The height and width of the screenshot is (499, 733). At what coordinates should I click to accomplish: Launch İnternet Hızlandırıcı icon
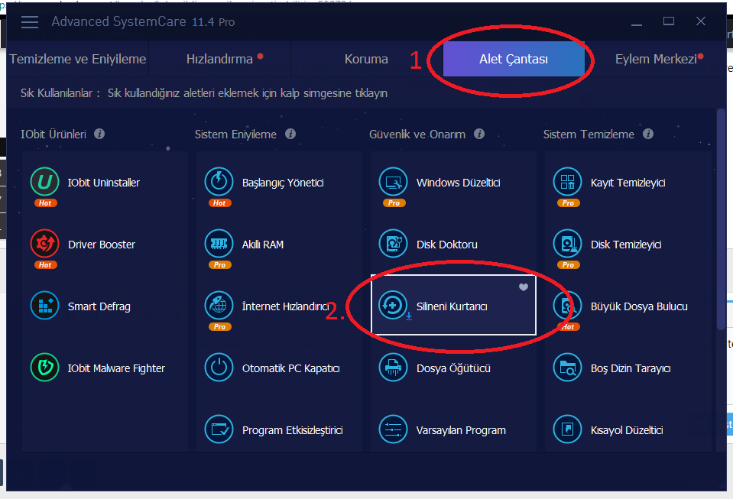(x=219, y=306)
